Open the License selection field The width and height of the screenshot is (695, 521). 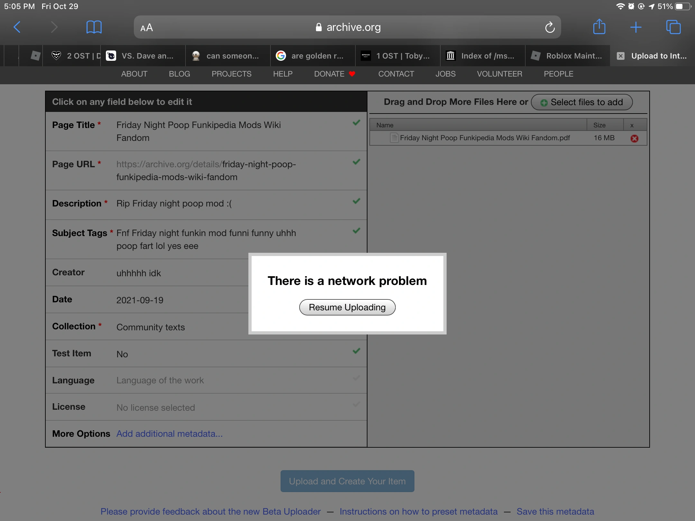[x=155, y=407]
